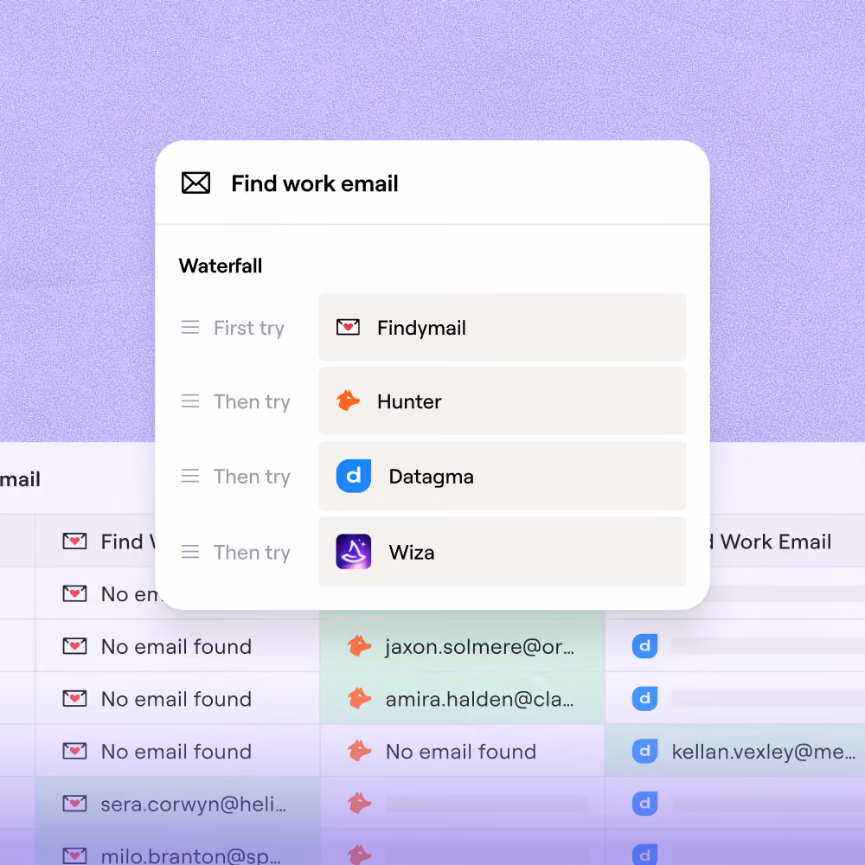865x865 pixels.
Task: Click Hunter fox icon in the sera.corwyn row
Action: pos(359,804)
